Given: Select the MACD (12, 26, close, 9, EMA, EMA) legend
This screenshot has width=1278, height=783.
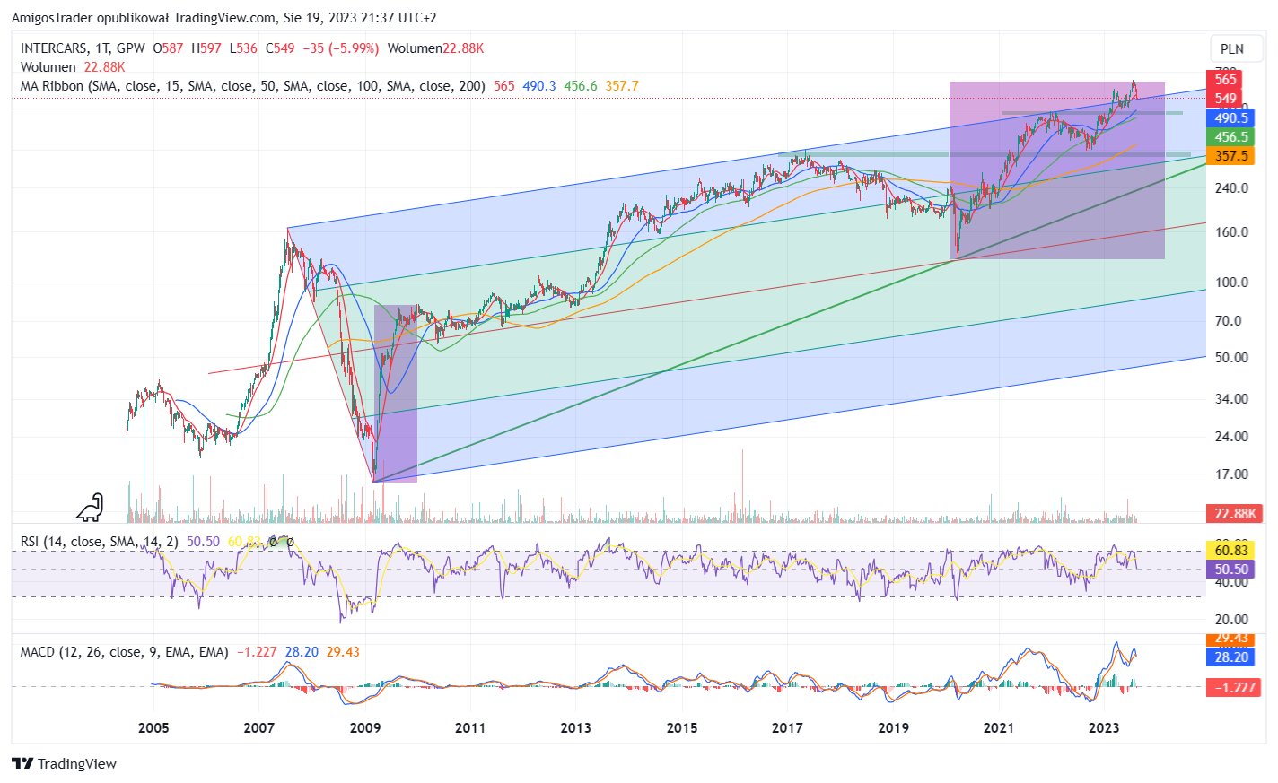Looking at the screenshot, I should click(x=125, y=652).
